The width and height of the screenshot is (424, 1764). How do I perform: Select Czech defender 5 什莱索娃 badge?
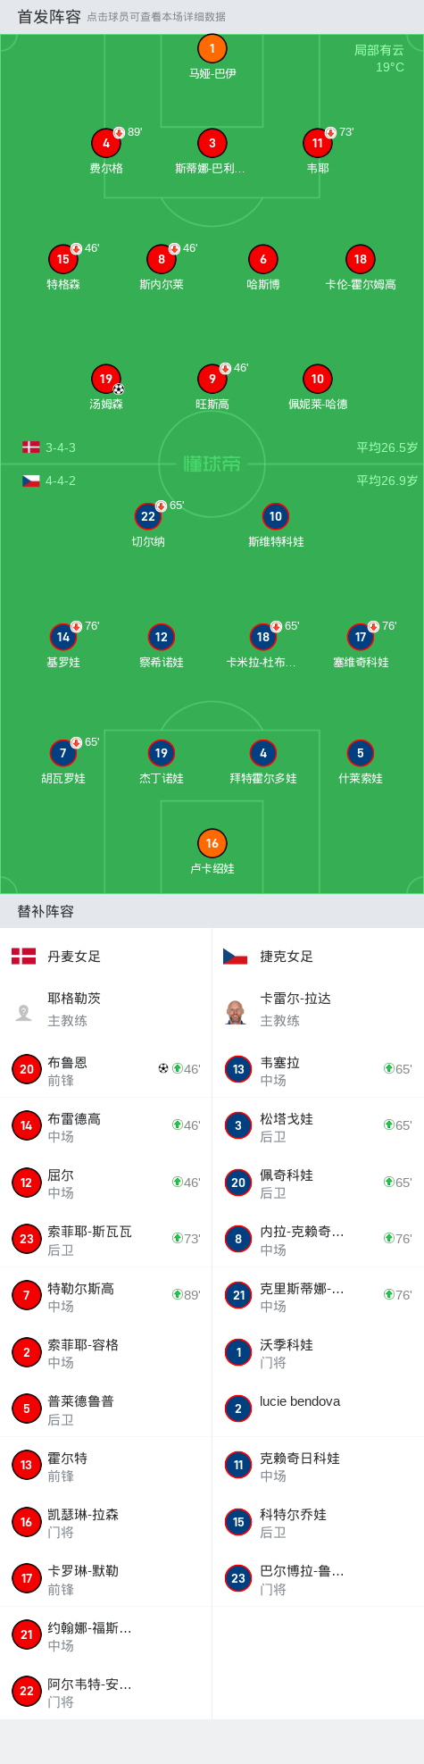[361, 754]
